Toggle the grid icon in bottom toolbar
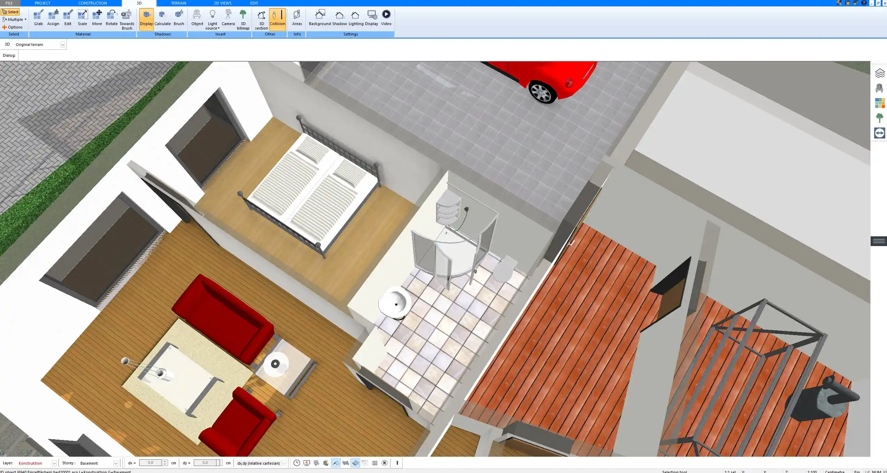This screenshot has height=473, width=887. pos(375,463)
